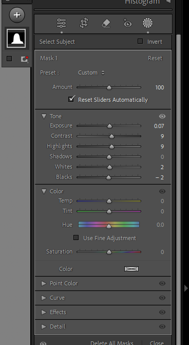
Task: Enable Use Fine Adjustment checkbox
Action: pos(76,238)
